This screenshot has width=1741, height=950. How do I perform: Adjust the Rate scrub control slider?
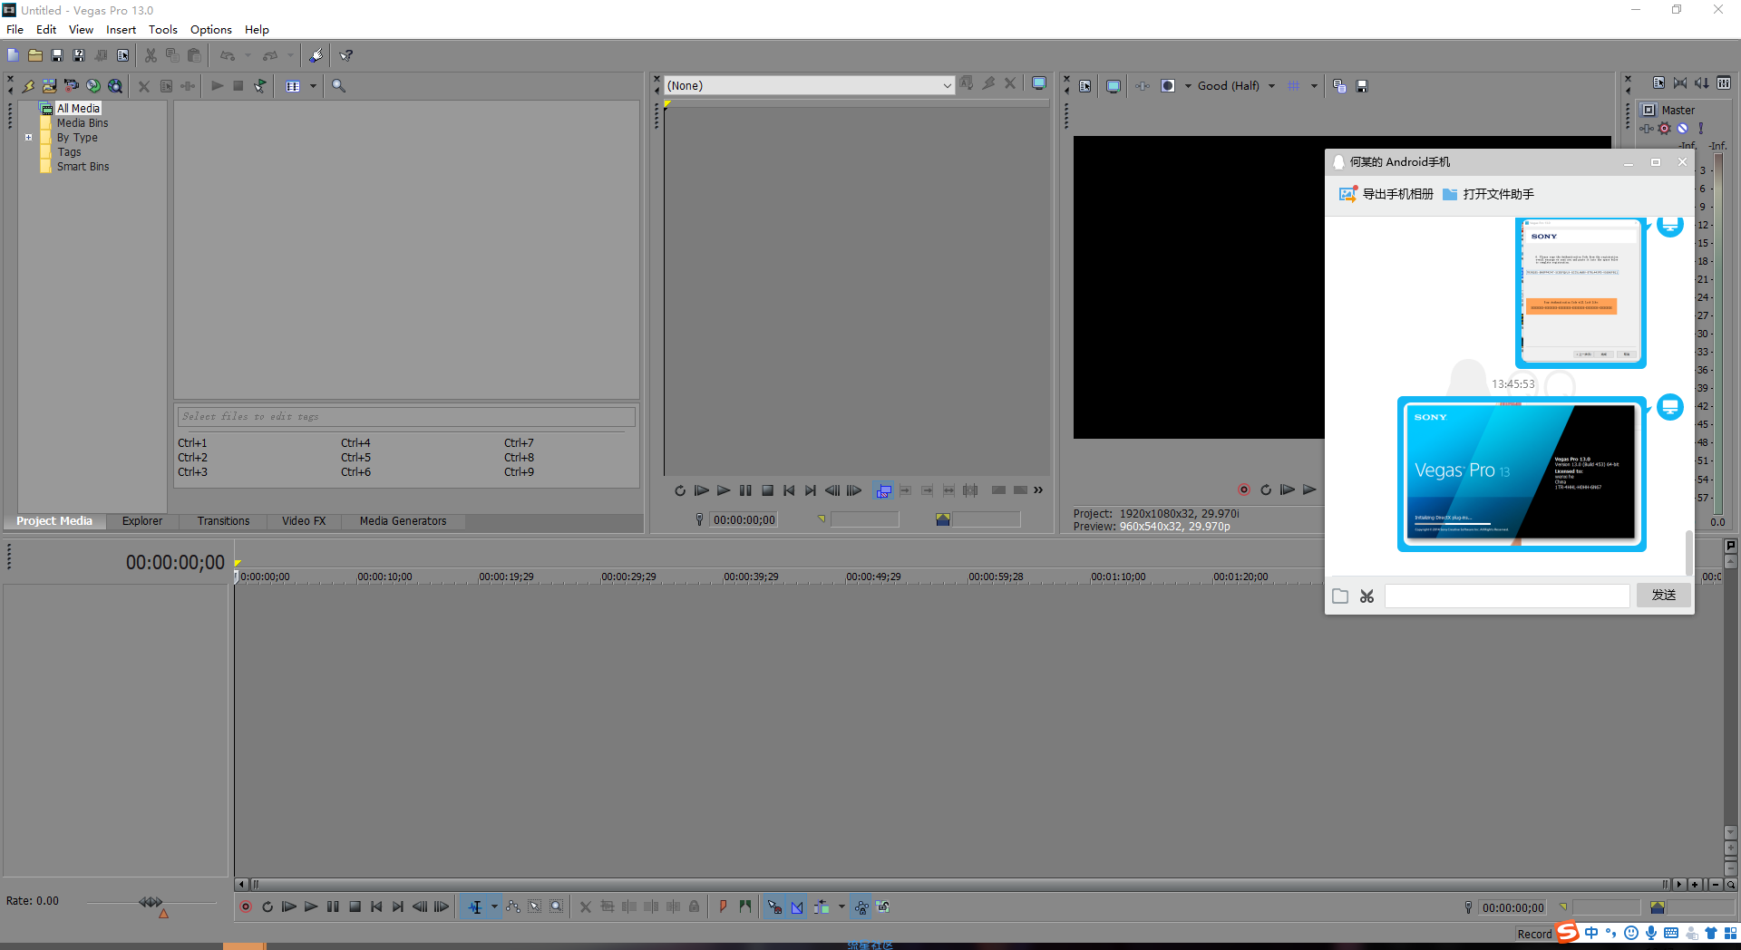(x=151, y=903)
